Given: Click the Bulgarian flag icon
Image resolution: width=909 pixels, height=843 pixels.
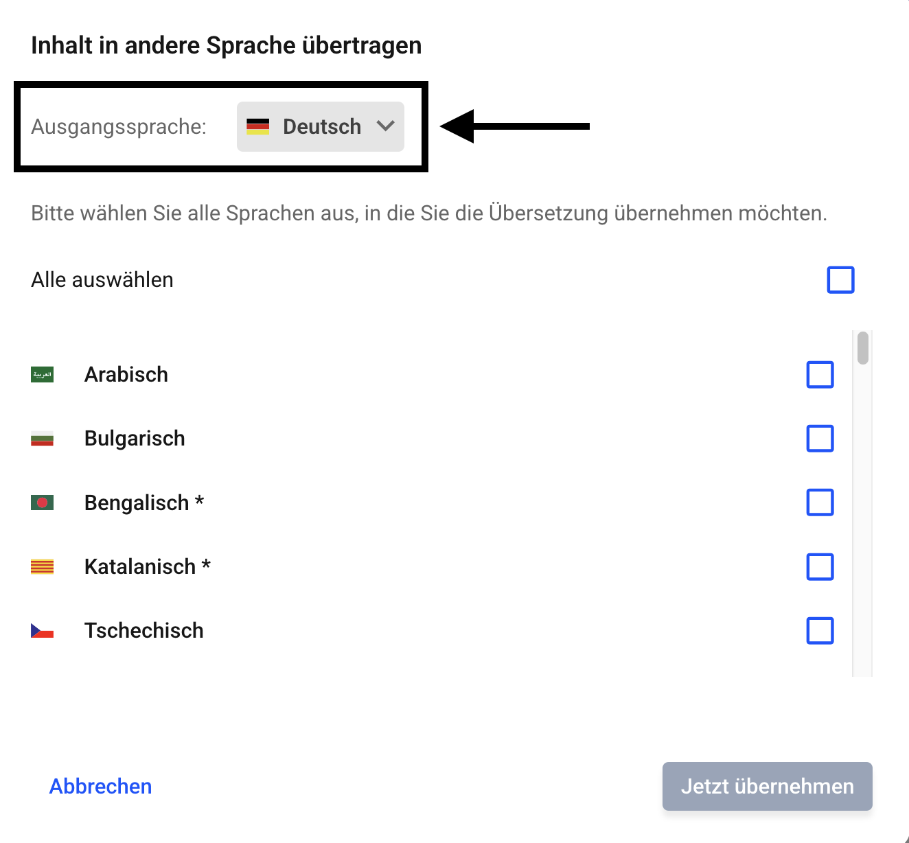Looking at the screenshot, I should (43, 439).
